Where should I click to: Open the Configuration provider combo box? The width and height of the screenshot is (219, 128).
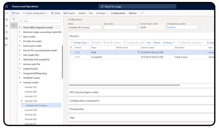click(183, 27)
